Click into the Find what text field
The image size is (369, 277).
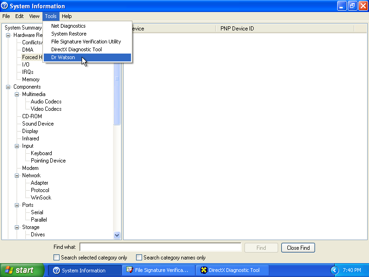point(161,247)
